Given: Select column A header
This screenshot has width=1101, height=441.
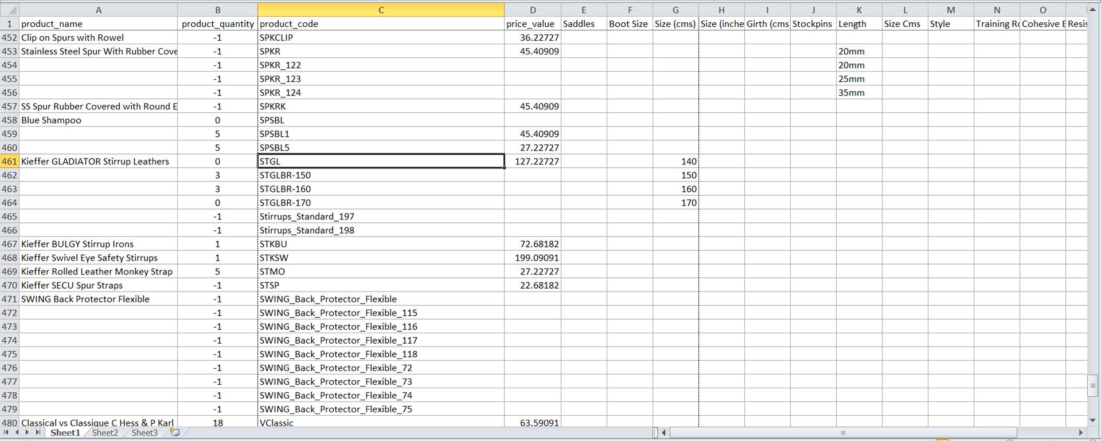Looking at the screenshot, I should click(x=99, y=10).
